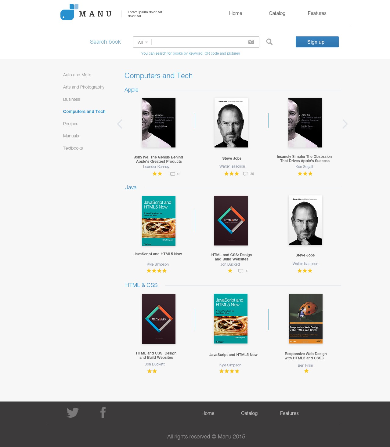Viewport: 390px width, 447px height.
Task: Click the magnifying glass search icon
Action: (x=269, y=42)
